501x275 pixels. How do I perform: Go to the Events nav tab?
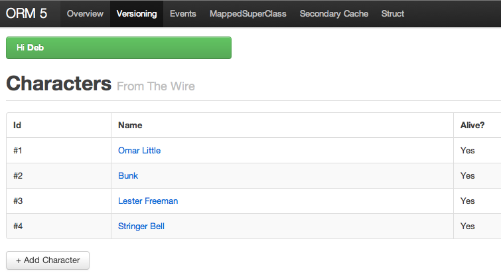click(182, 13)
